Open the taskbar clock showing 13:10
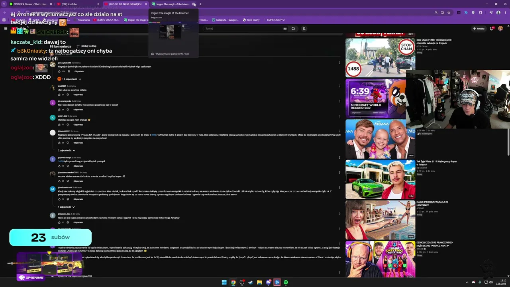This screenshot has height=287, width=510. coord(501,282)
